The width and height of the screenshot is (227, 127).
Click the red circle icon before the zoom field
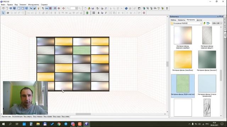click(63, 8)
